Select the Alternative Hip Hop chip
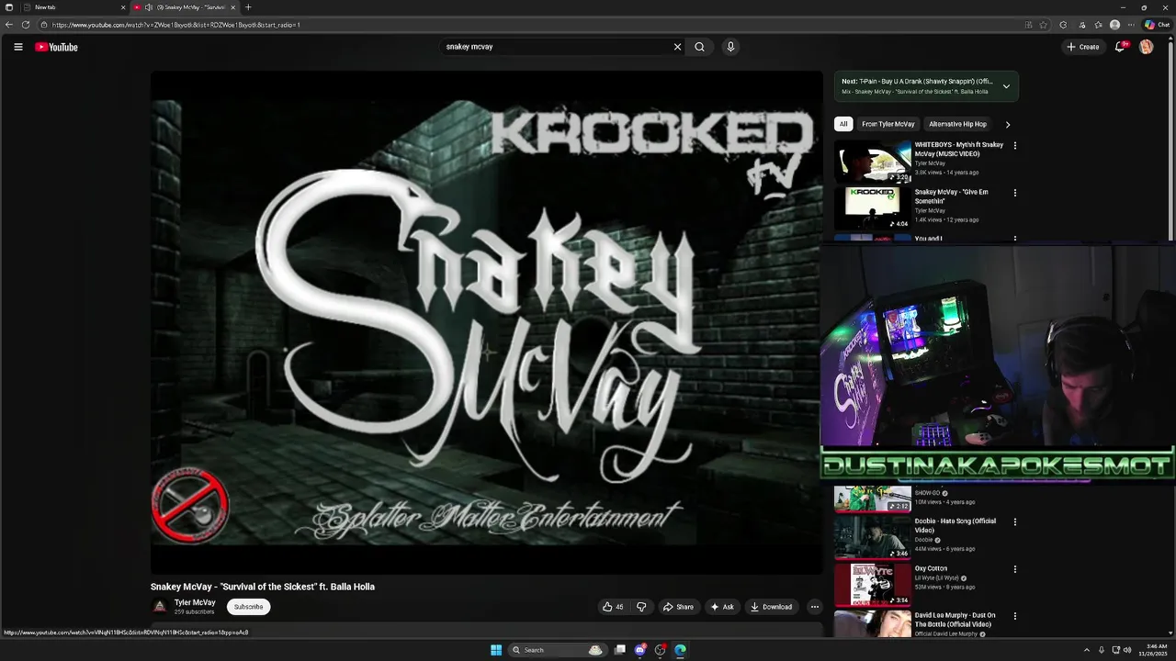Viewport: 1176px width, 661px height. [x=957, y=124]
